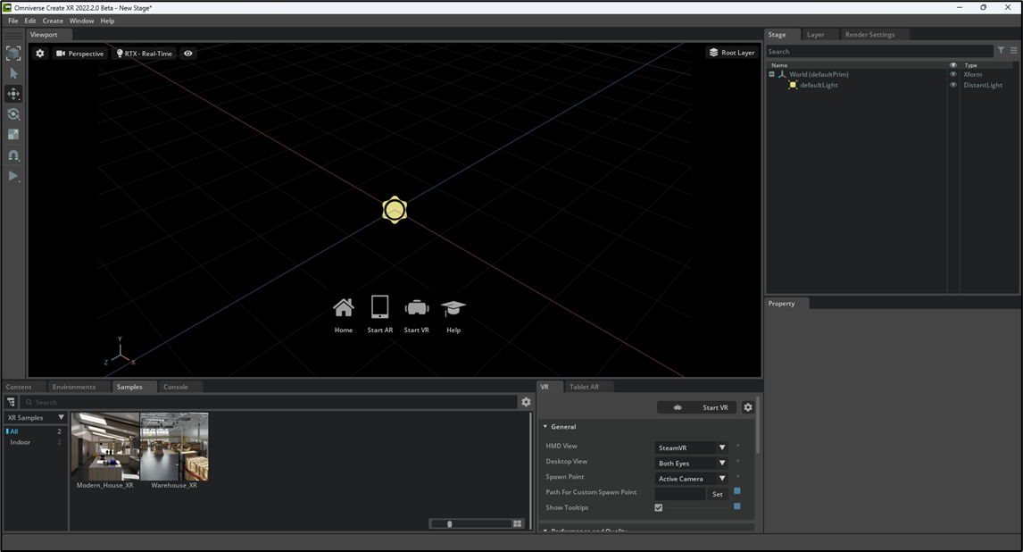Switch to the Layer tab

(816, 35)
